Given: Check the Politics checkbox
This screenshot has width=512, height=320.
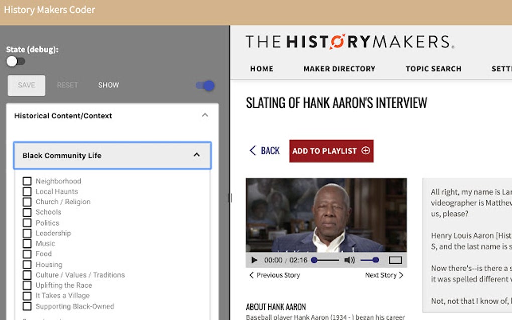Looking at the screenshot, I should pos(27,223).
